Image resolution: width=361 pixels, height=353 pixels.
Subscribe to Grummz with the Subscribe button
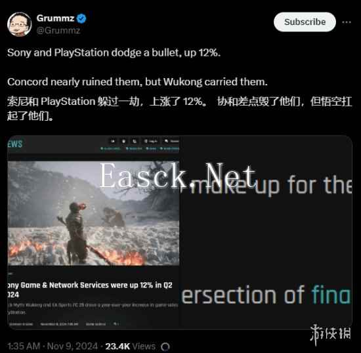pos(305,22)
